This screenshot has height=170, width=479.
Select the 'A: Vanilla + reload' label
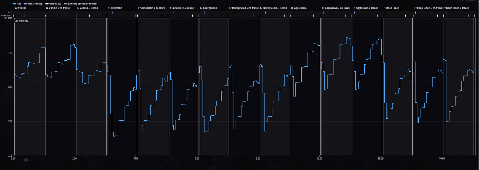point(87,8)
